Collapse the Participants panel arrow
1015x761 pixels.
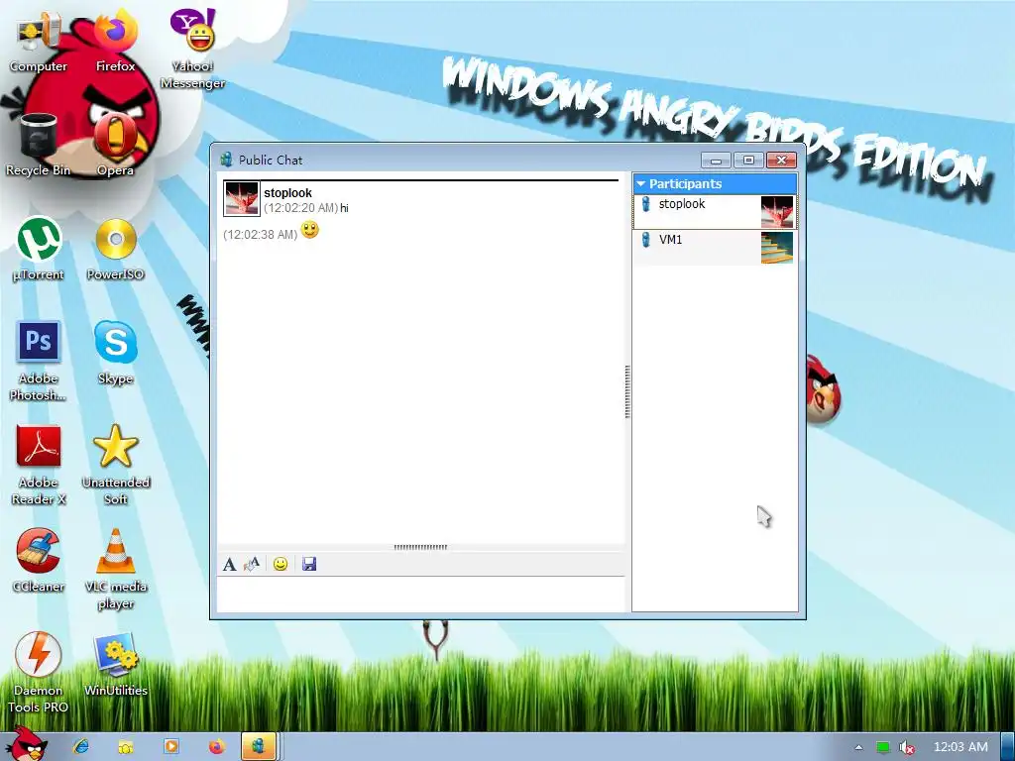[641, 183]
